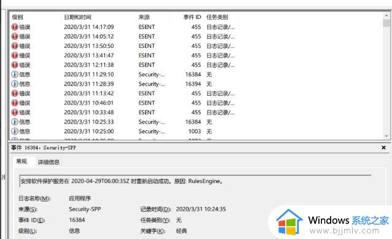Click the event description text box
The width and height of the screenshot is (392, 239).
coord(195,181)
